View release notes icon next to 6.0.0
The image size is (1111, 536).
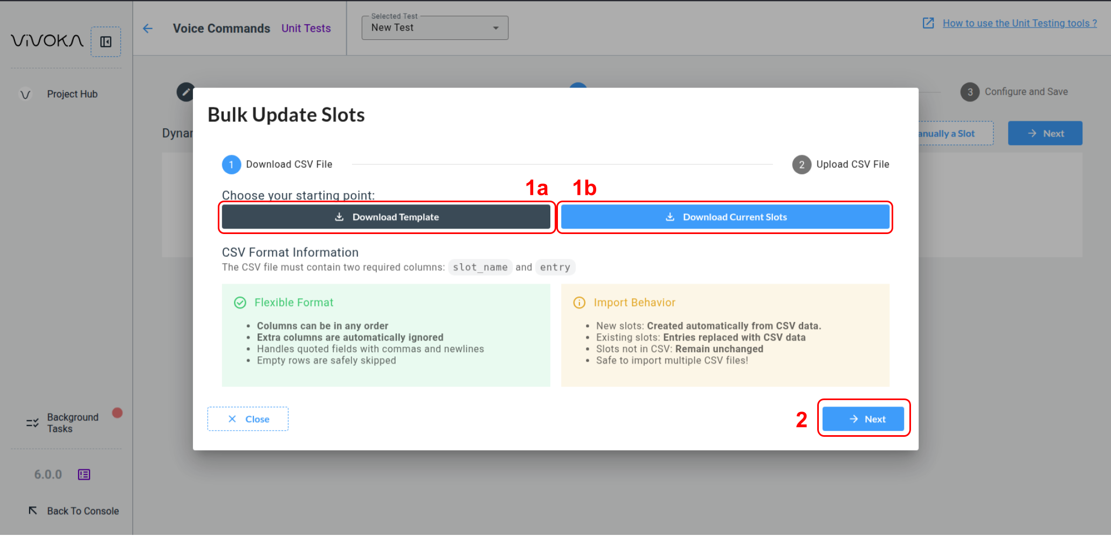click(x=84, y=475)
